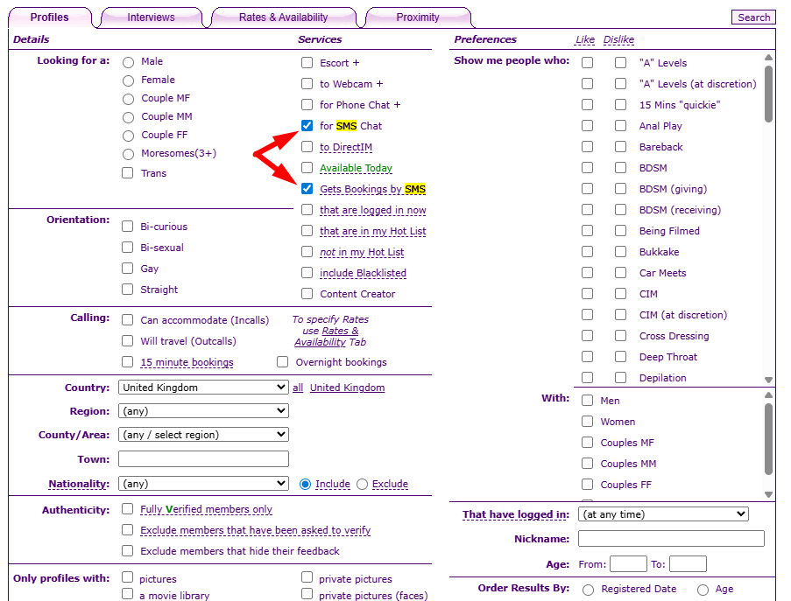Expand the Region dropdown
Screen dimensions: 791x601
tap(203, 411)
